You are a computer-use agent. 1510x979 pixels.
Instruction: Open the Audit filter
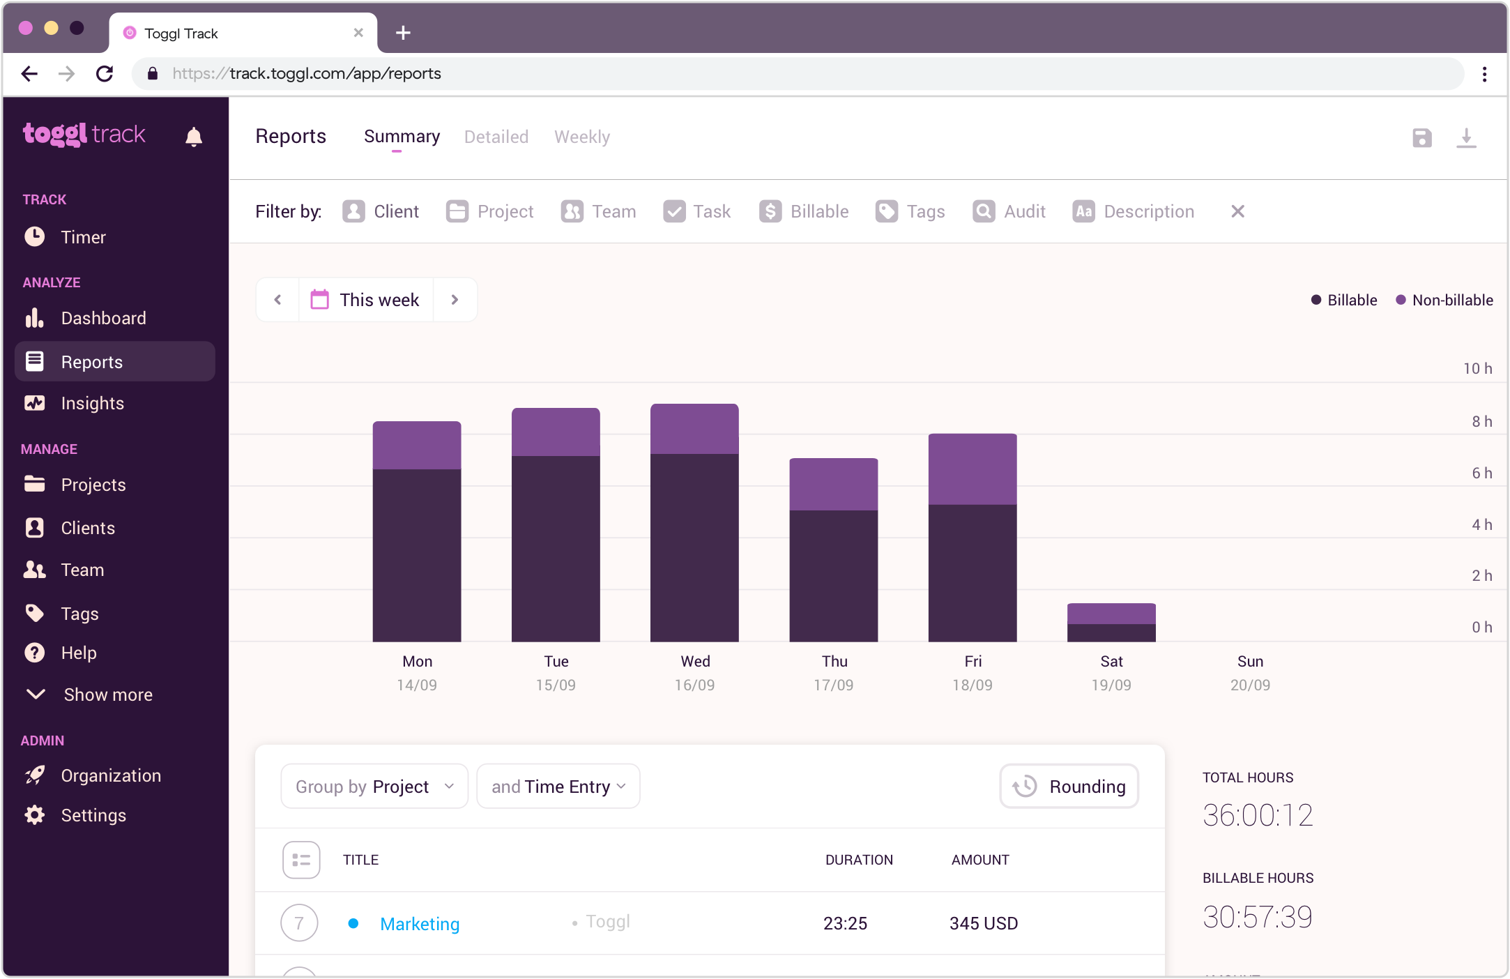(1009, 211)
